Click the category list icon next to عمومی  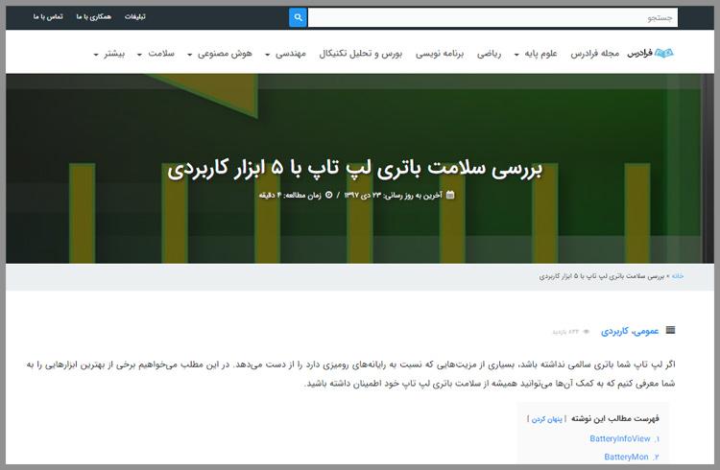[670, 330]
